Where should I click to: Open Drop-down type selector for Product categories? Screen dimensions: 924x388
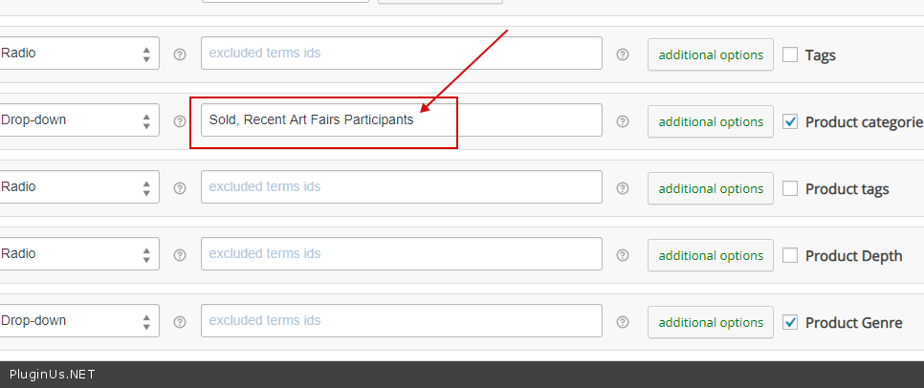coord(77,120)
